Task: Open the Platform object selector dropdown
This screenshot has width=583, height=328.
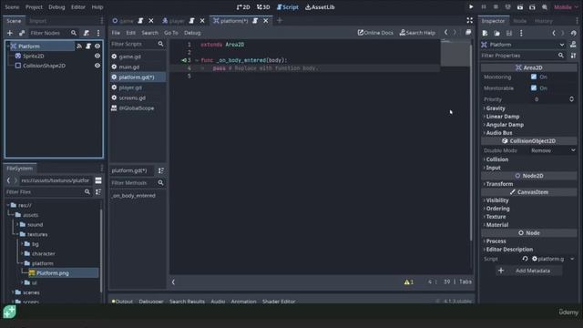Action: tap(523, 45)
